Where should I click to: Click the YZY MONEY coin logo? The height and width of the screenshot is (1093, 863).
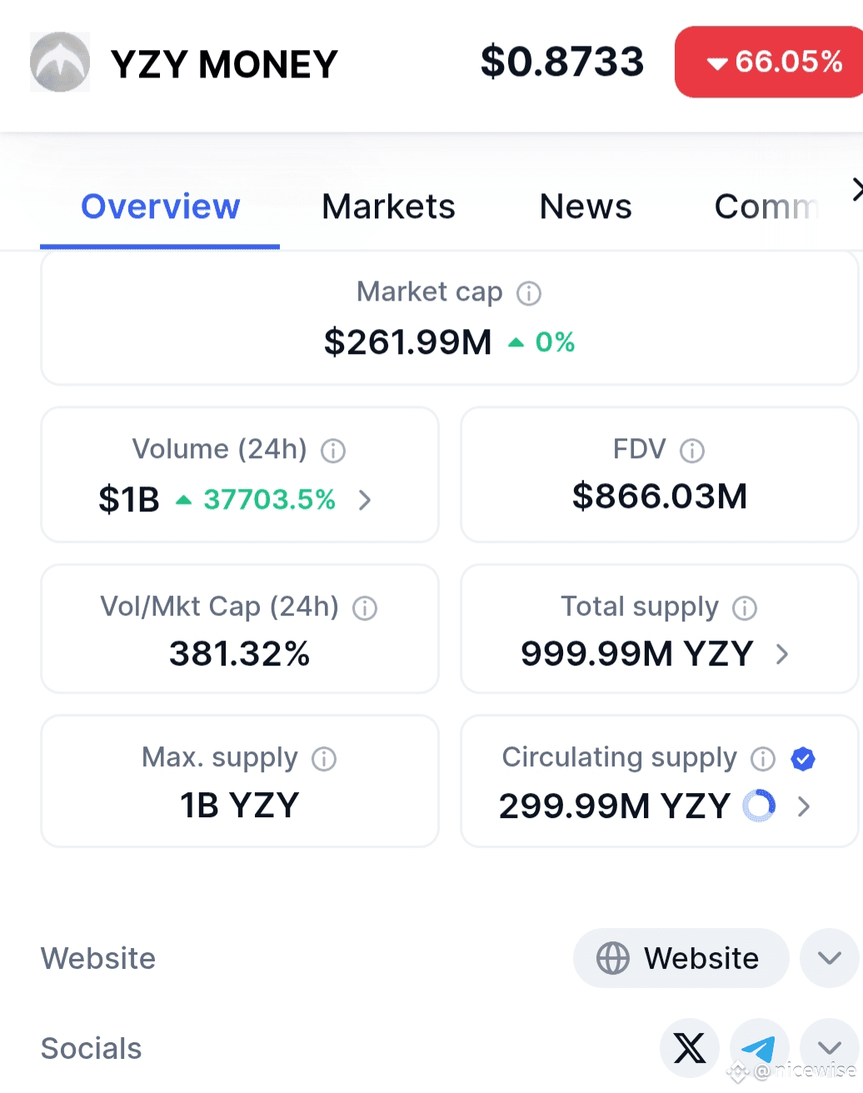pos(60,62)
